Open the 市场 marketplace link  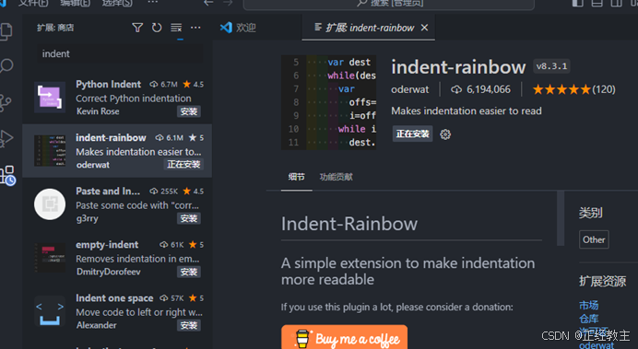tap(588, 305)
